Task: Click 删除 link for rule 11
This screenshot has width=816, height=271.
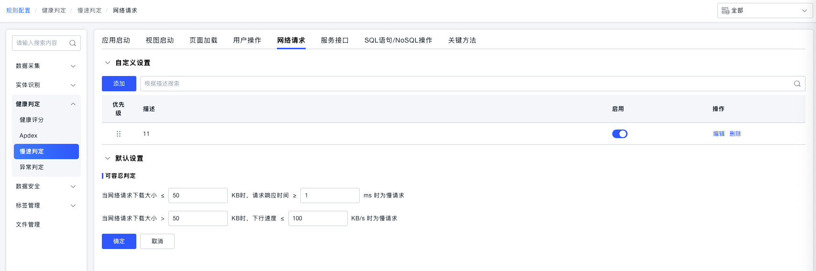Action: [x=735, y=134]
